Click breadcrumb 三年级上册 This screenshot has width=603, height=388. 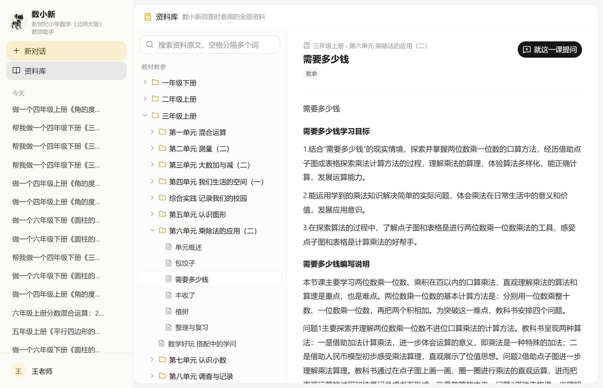click(x=328, y=46)
